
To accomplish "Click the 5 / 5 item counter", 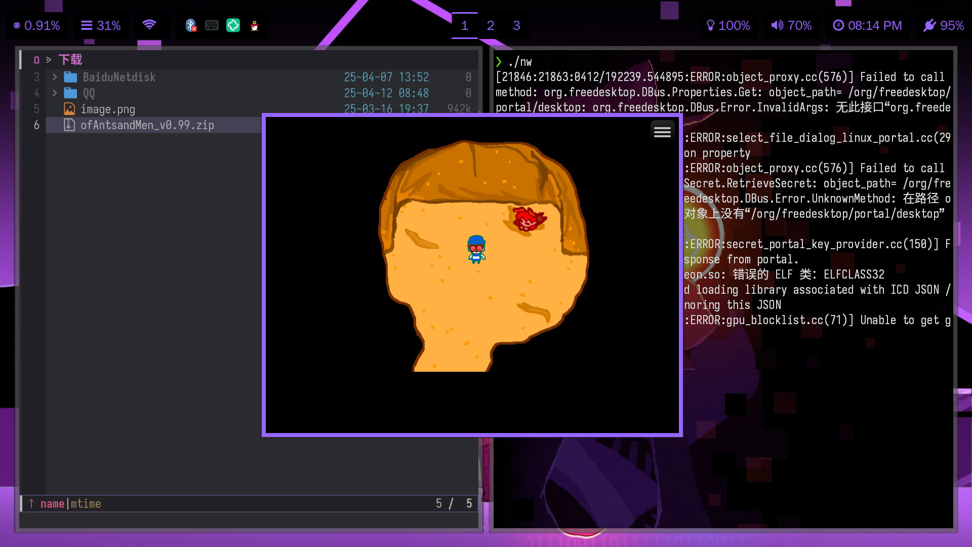I will [454, 504].
